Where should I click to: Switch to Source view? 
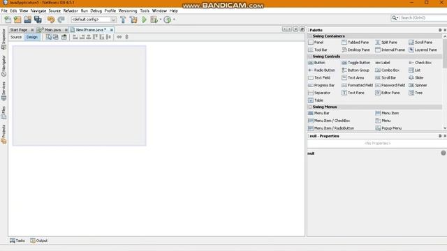pos(16,37)
